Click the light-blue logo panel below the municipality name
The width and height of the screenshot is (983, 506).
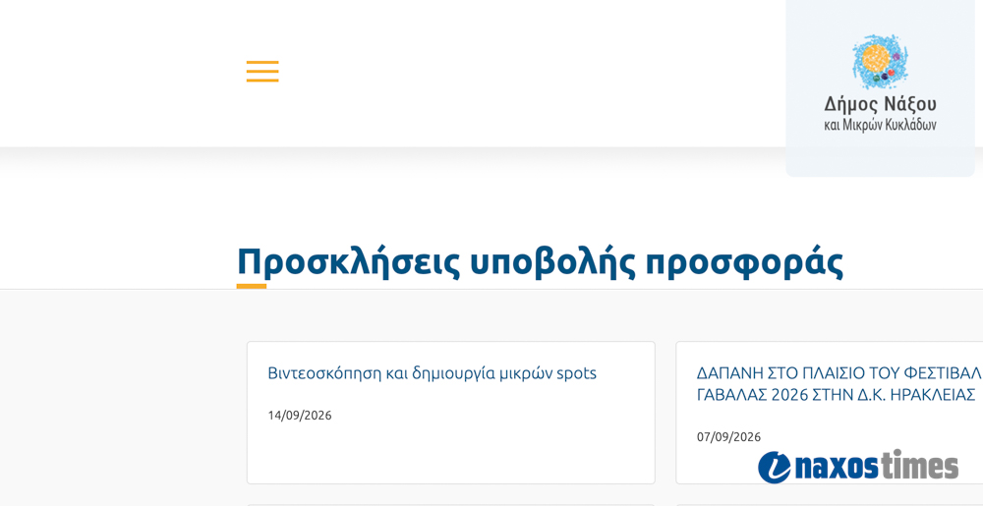[x=880, y=155]
